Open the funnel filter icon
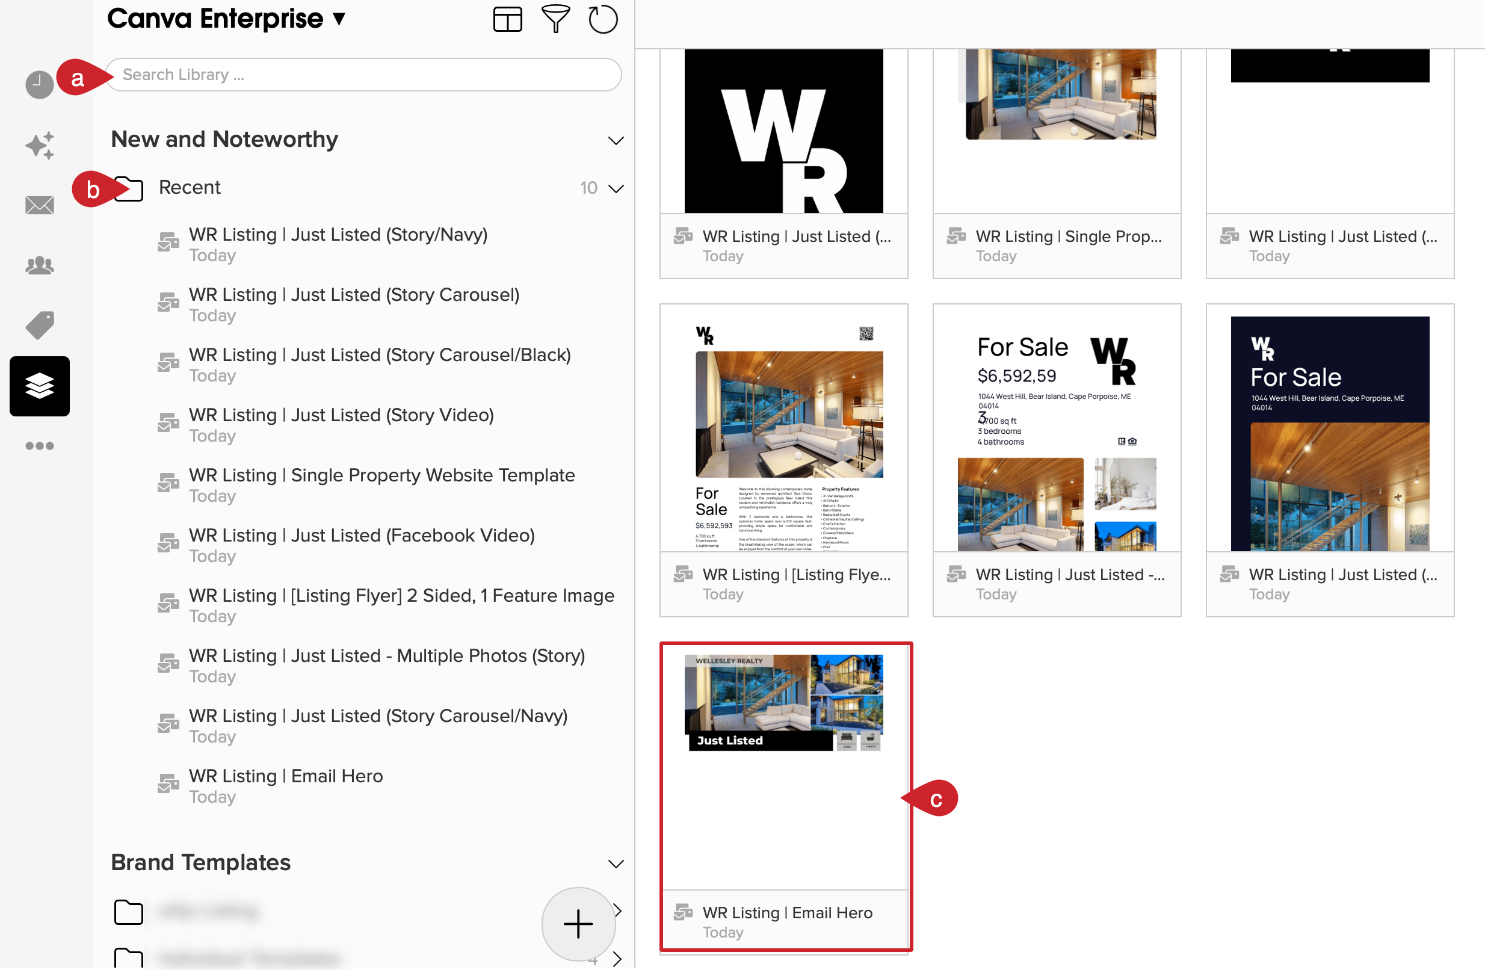 coord(555,19)
